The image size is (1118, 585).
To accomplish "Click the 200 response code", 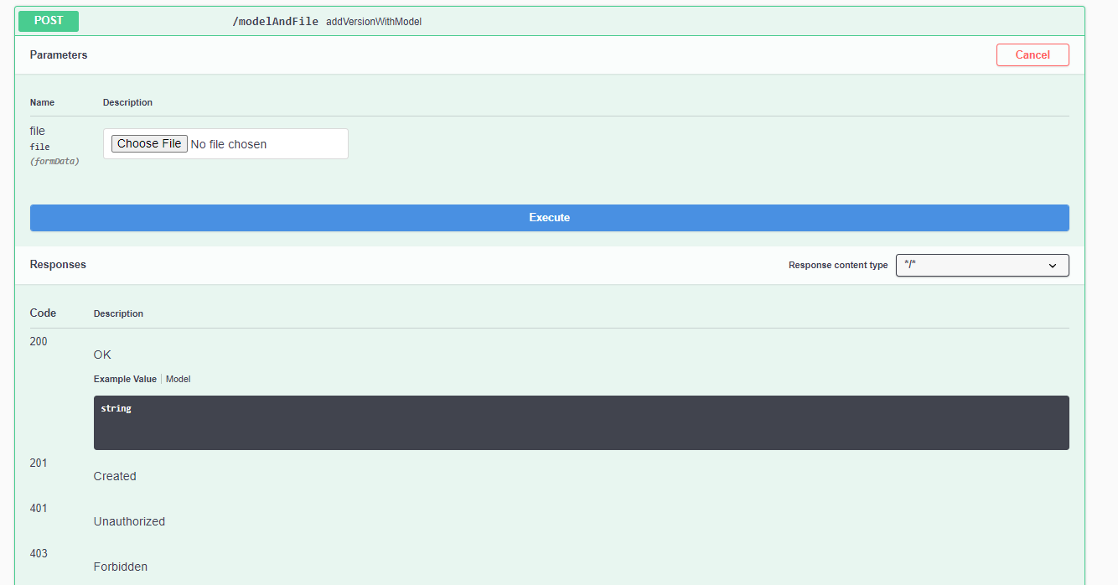I will pyautogui.click(x=39, y=341).
